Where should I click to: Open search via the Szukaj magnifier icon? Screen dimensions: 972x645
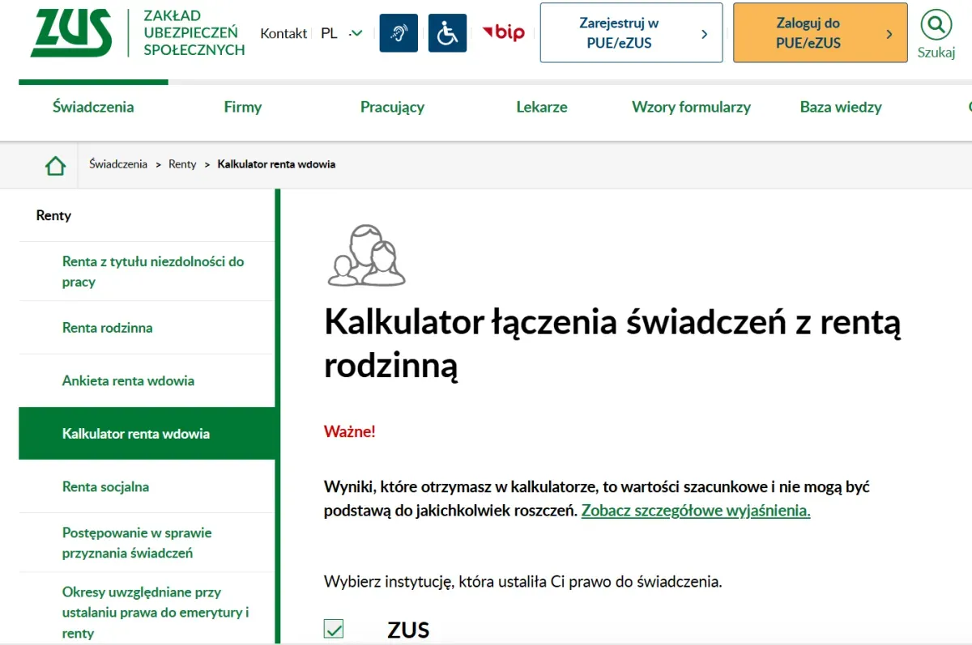(x=936, y=24)
